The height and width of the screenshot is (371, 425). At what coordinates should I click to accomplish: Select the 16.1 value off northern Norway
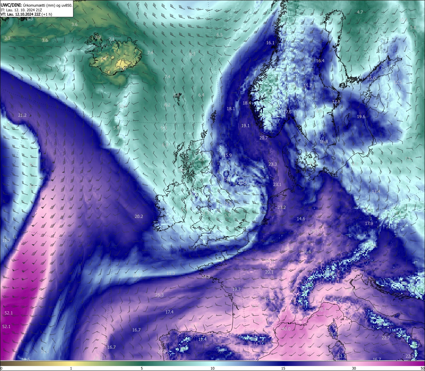click(x=270, y=43)
